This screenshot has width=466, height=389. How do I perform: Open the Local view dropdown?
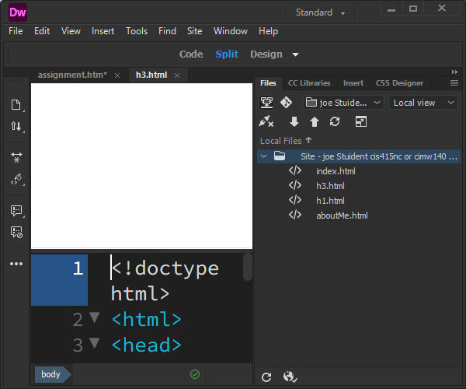(x=423, y=103)
